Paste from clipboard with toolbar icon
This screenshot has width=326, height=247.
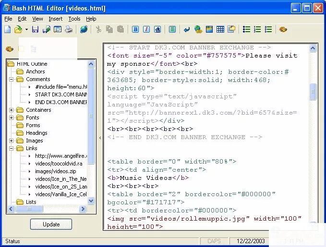click(x=121, y=29)
